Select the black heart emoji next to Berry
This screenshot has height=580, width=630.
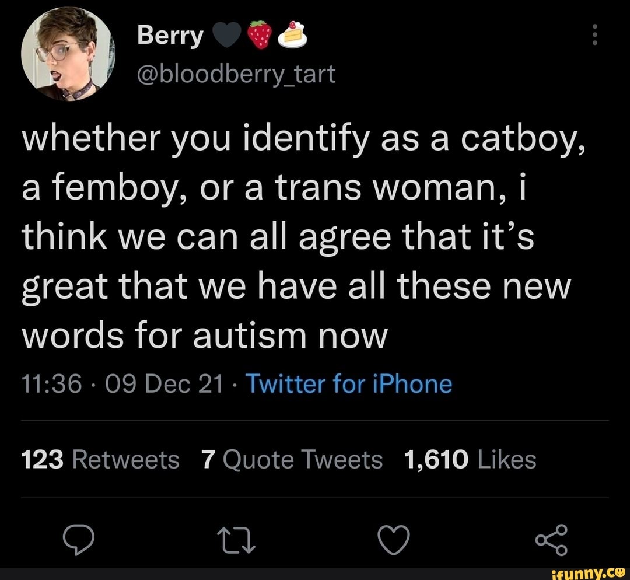pos(226,34)
